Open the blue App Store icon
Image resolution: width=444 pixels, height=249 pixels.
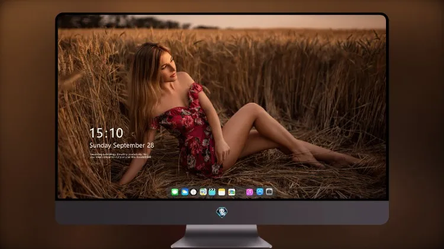click(x=260, y=192)
